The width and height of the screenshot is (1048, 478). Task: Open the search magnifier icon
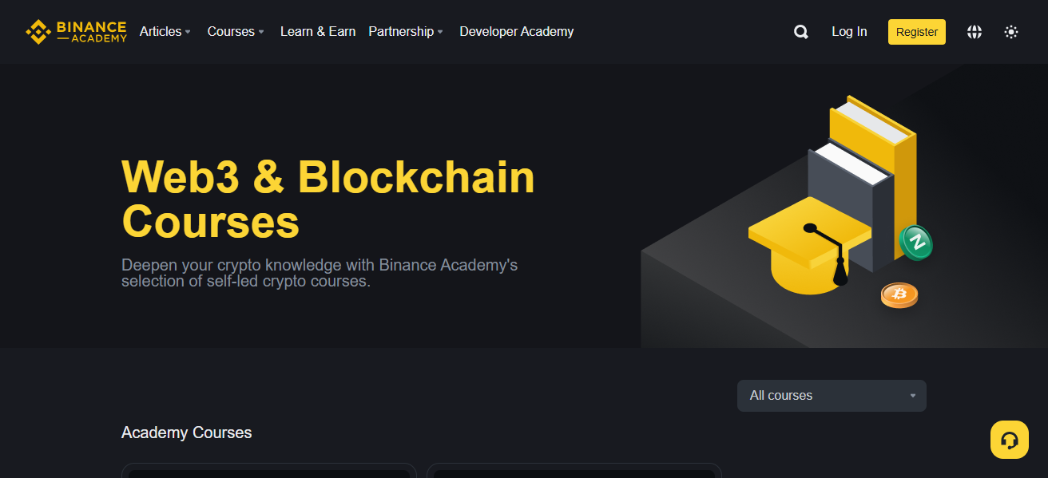click(x=801, y=32)
